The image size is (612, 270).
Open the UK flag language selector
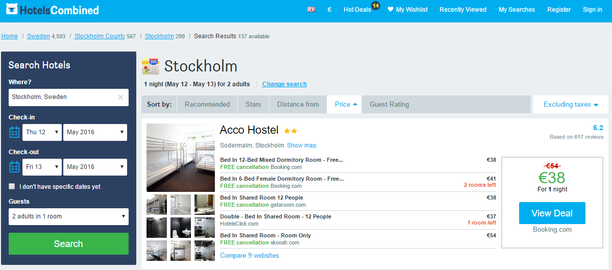pyautogui.click(x=311, y=10)
